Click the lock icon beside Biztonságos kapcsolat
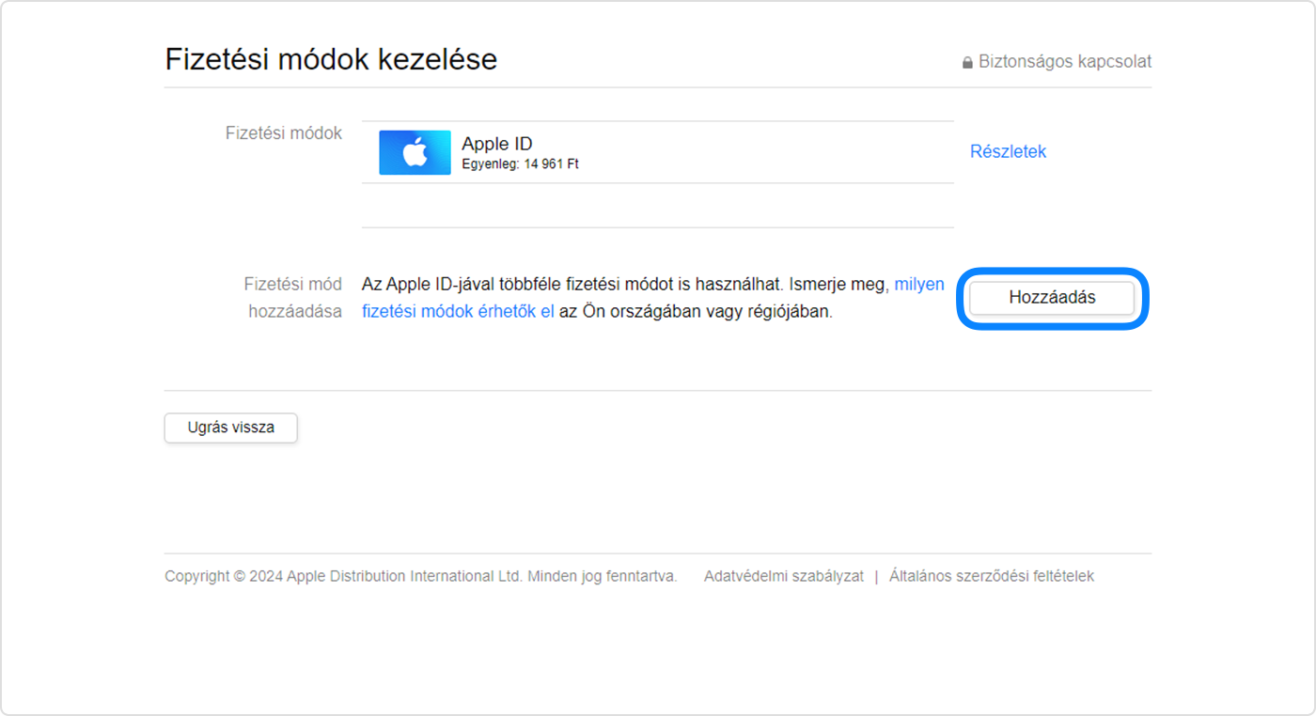This screenshot has width=1316, height=716. [967, 63]
